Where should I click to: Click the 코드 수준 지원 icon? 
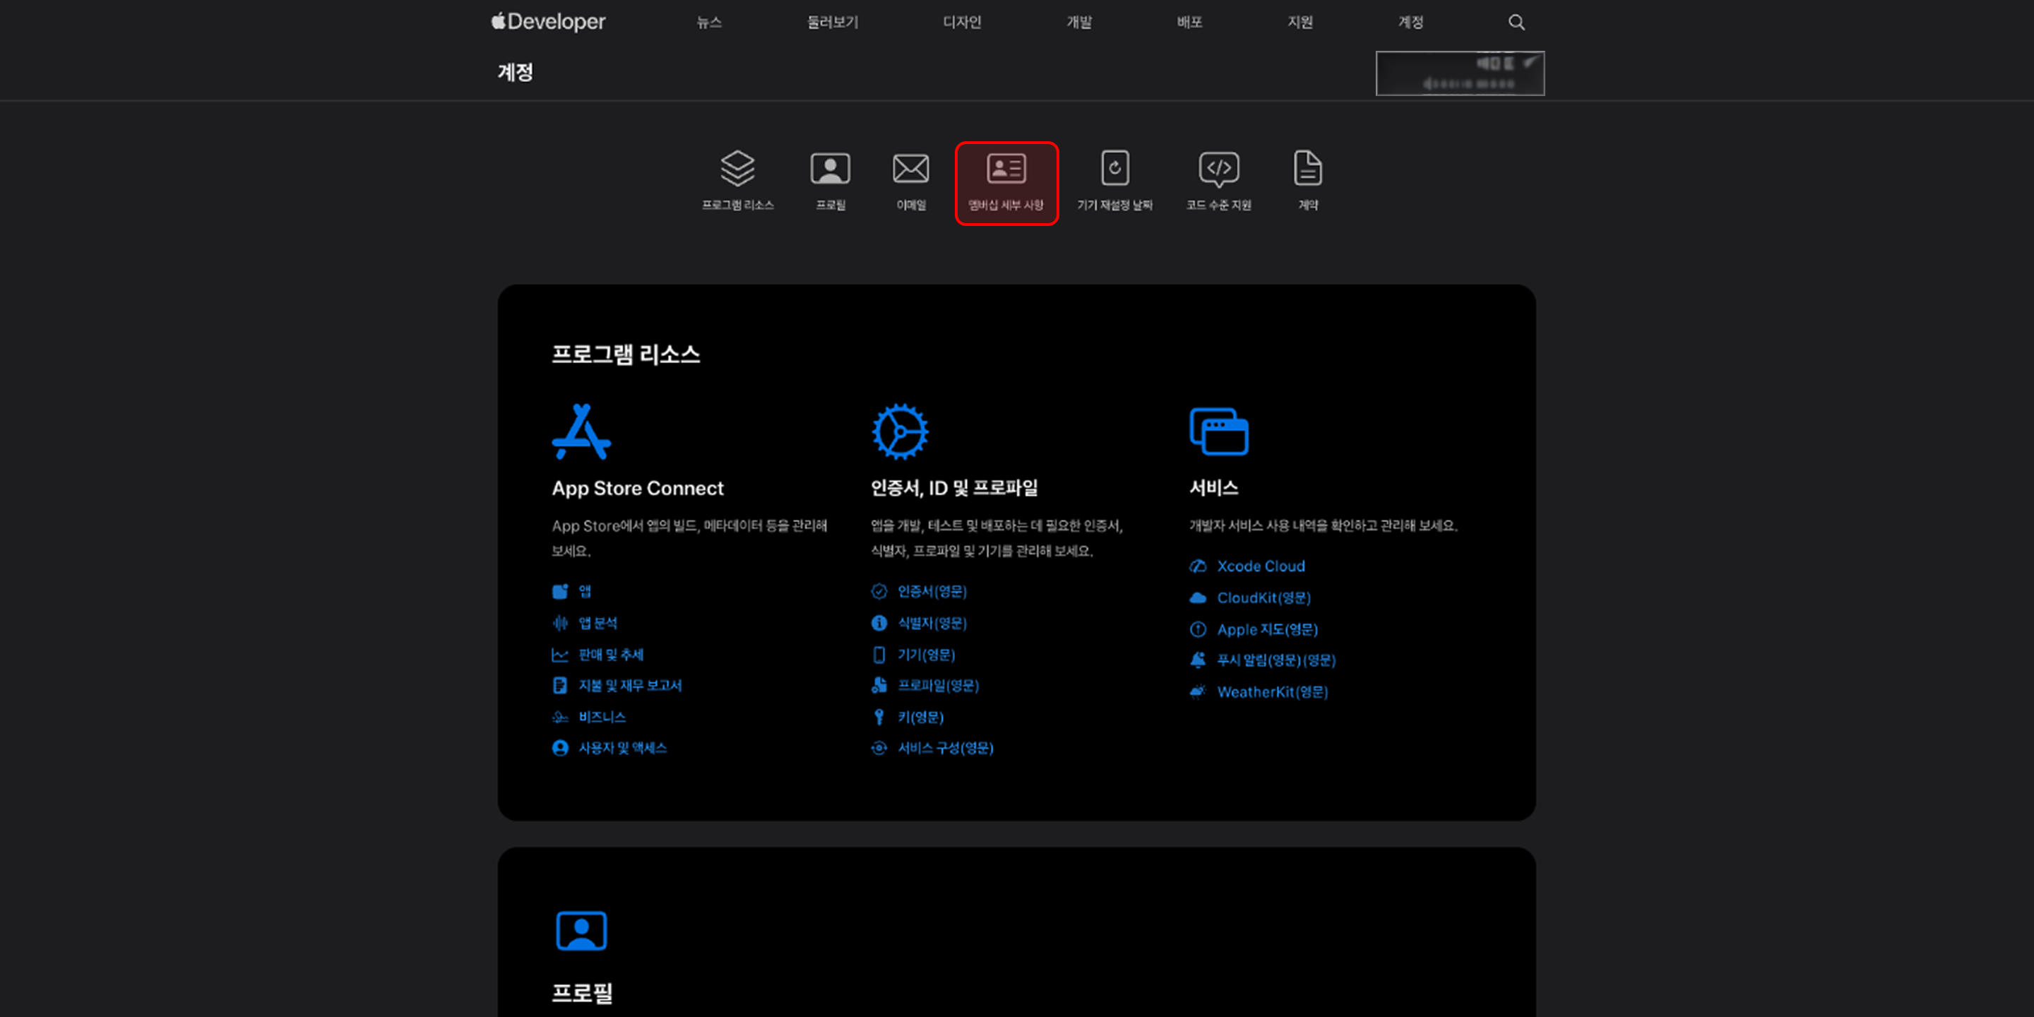pos(1218,169)
